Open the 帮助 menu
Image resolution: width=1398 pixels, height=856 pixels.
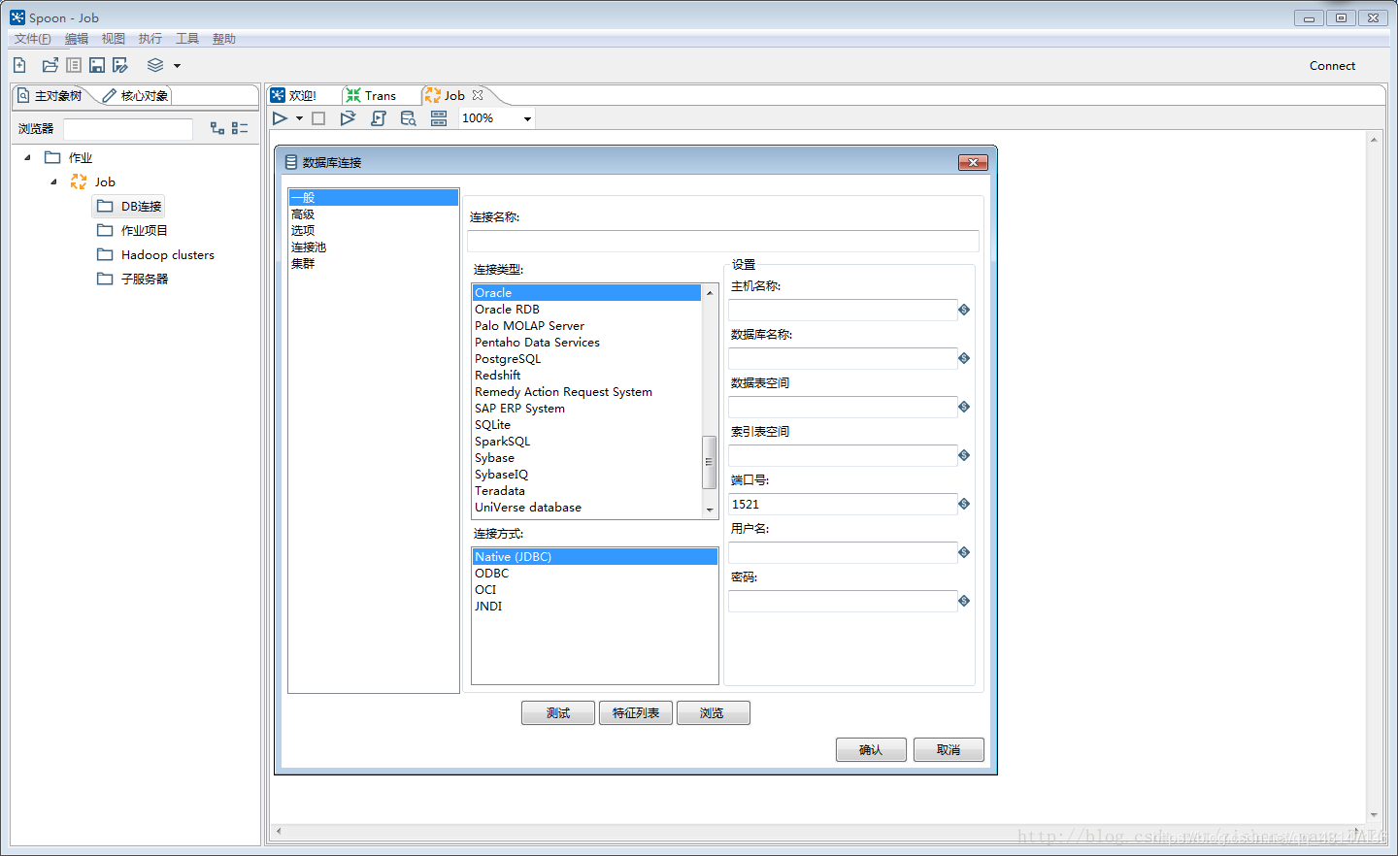click(x=223, y=39)
